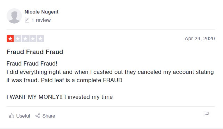Screen dimensions: 223x129
Task: Click the 'Share' label text
Action: click(49, 116)
